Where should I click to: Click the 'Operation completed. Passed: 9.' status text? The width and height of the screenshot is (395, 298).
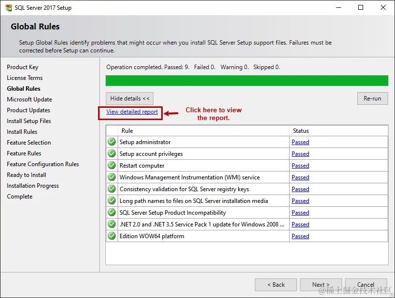tap(148, 67)
